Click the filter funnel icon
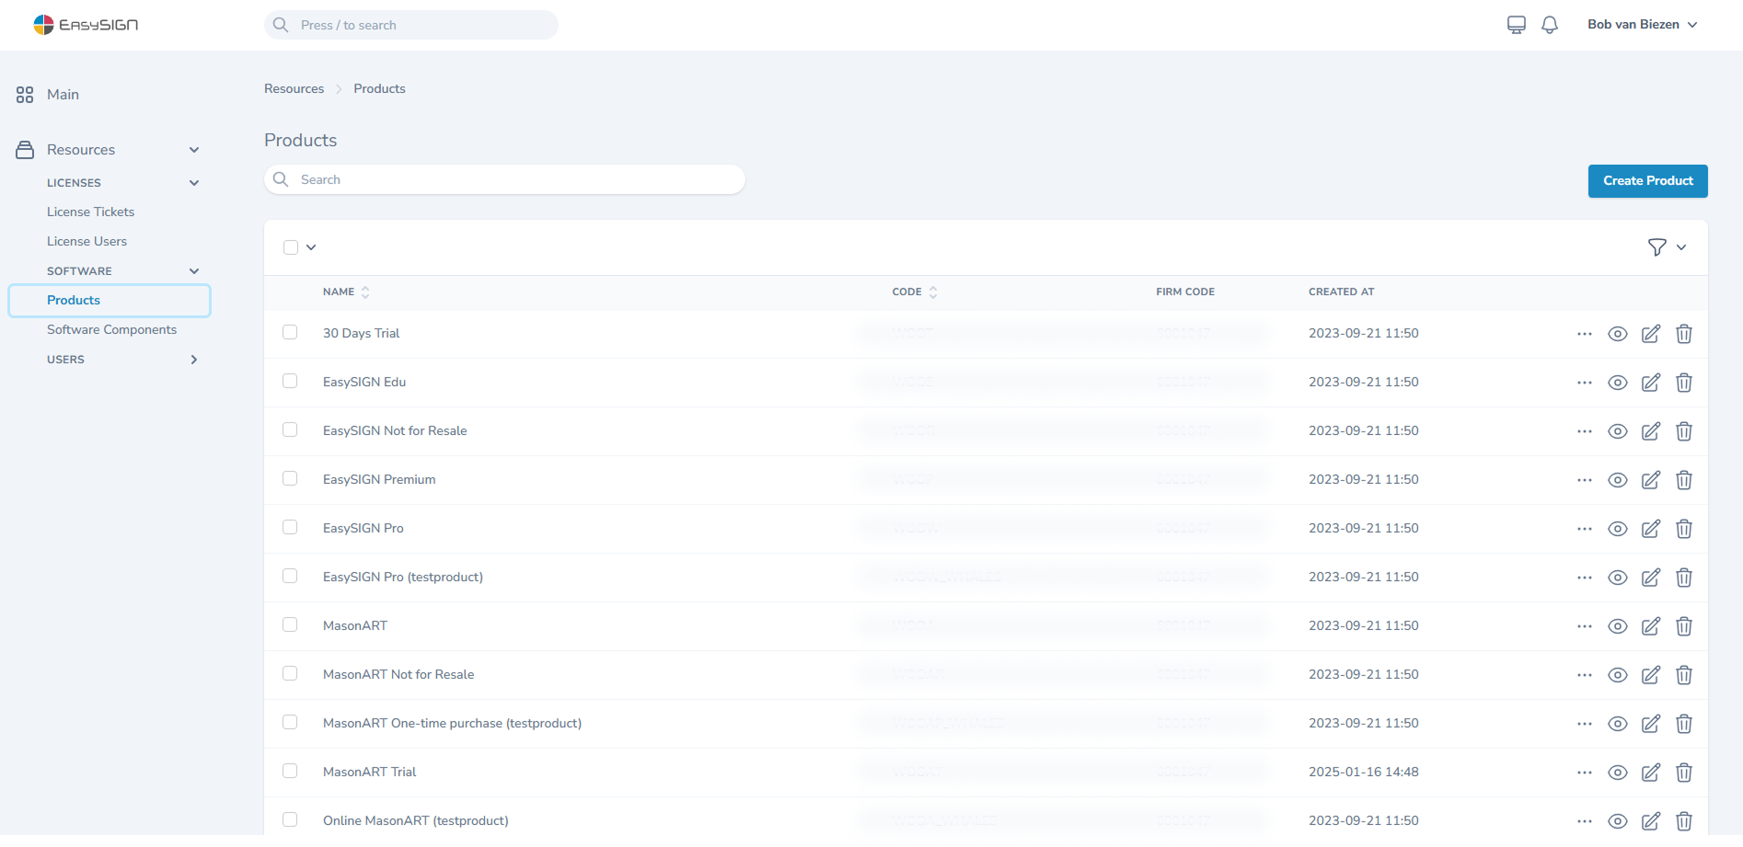Image resolution: width=1743 pixels, height=847 pixels. pyautogui.click(x=1656, y=247)
